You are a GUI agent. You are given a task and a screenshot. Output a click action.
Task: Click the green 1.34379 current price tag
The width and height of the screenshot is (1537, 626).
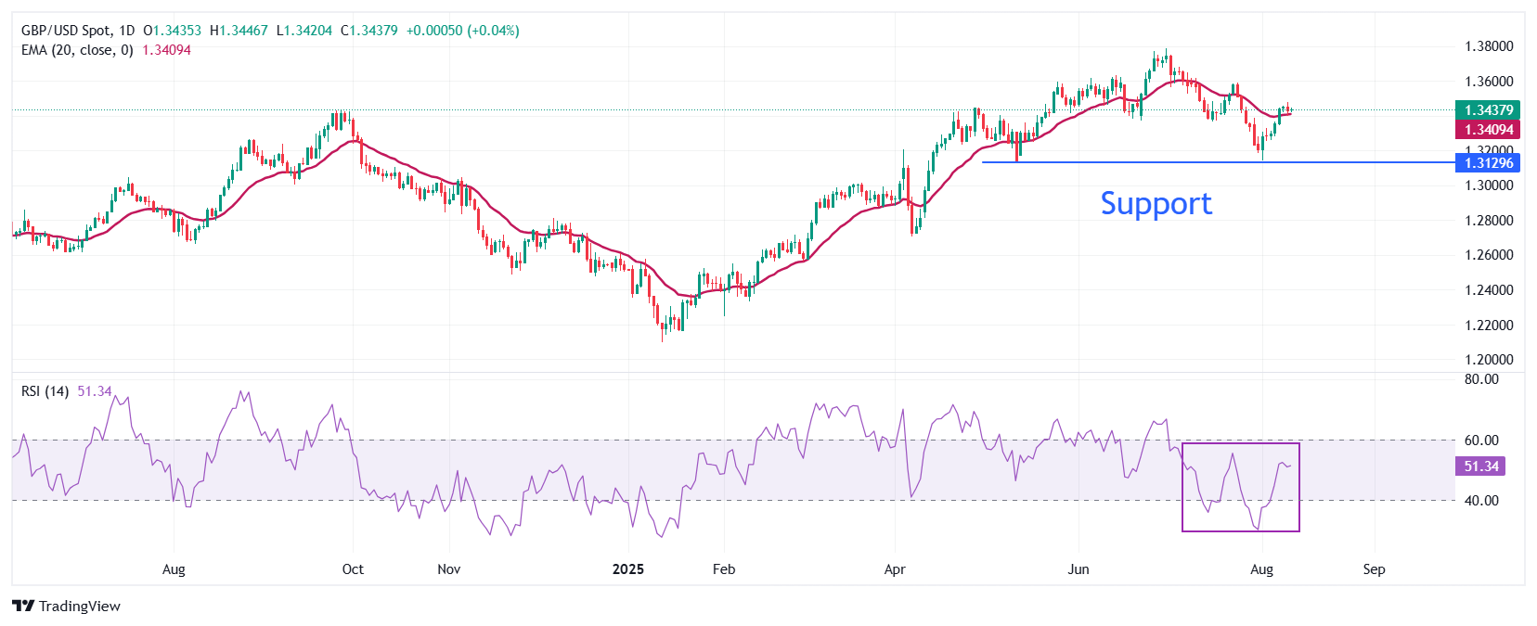[x=1488, y=109]
